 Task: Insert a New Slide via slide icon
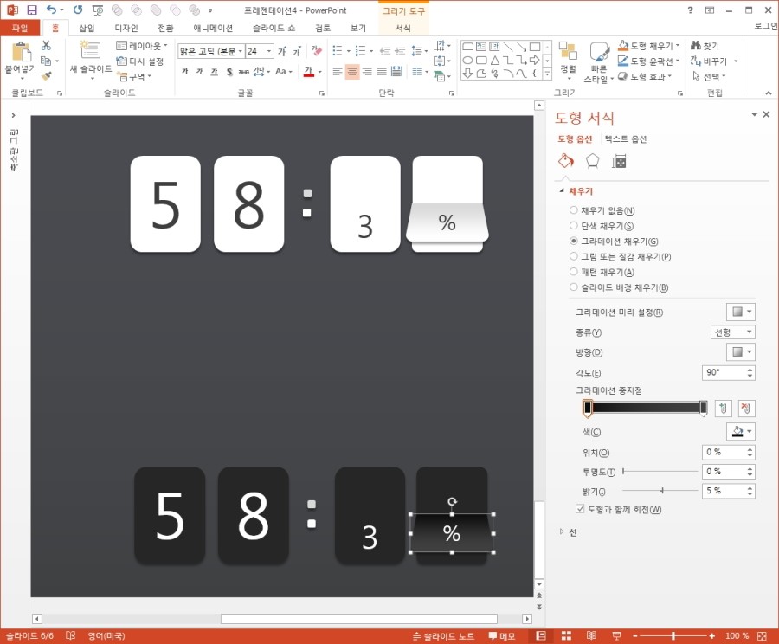tap(91, 51)
